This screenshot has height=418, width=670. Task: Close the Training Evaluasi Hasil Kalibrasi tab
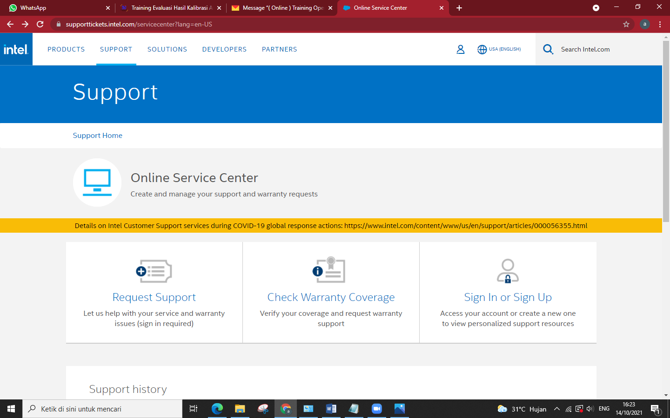click(x=219, y=8)
